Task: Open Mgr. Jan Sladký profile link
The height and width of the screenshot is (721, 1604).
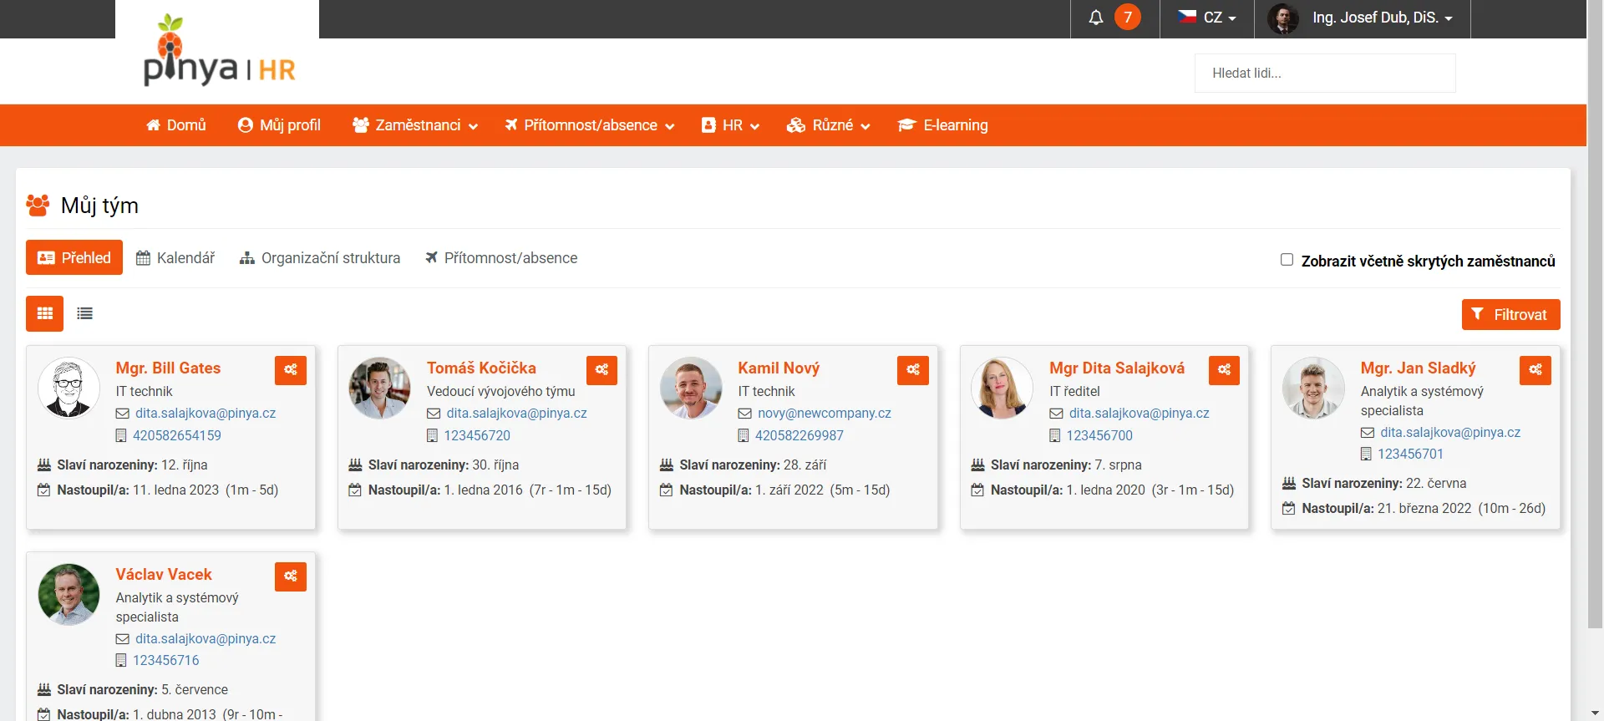Action: click(1418, 368)
